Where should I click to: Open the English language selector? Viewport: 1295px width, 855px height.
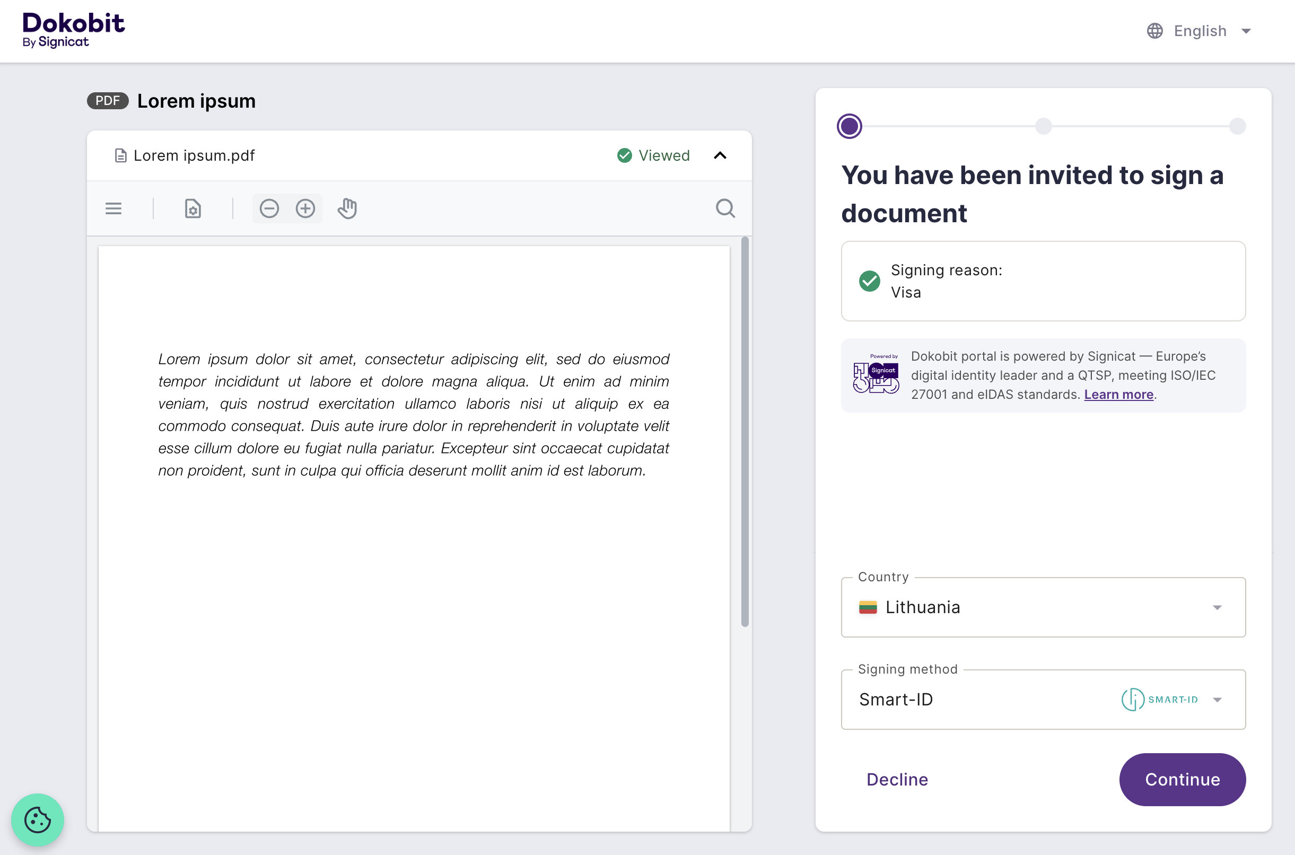(x=1199, y=31)
